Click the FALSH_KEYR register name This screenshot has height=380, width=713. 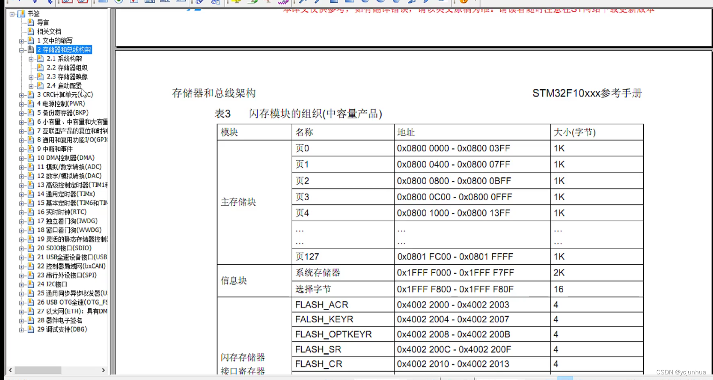click(324, 319)
